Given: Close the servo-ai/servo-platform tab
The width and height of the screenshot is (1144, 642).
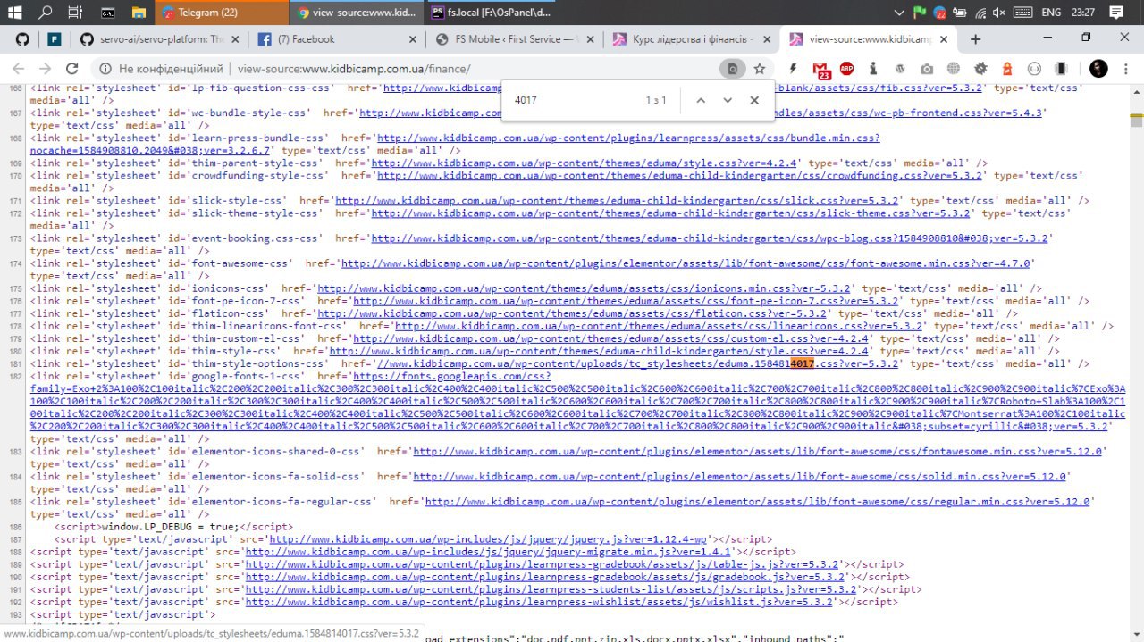Looking at the screenshot, I should [x=236, y=39].
